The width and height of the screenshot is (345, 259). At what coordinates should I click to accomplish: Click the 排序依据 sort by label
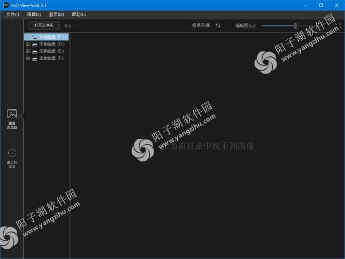[201, 25]
